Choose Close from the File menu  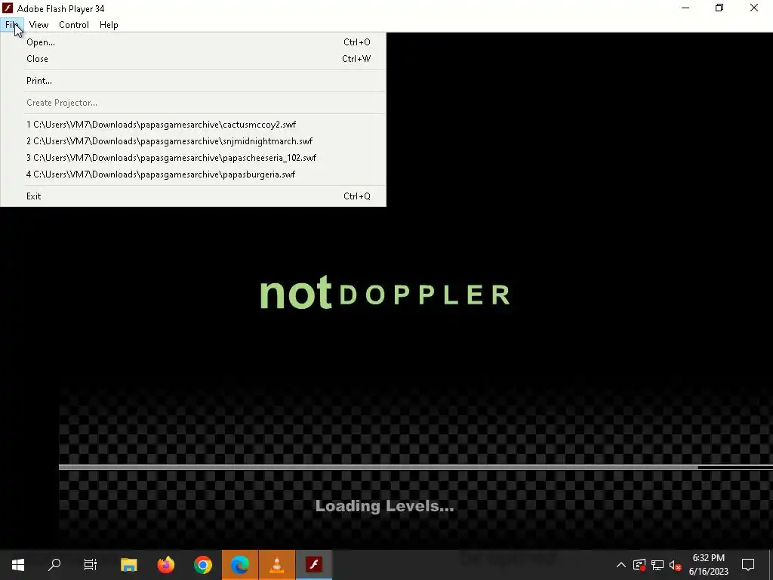pos(192,59)
